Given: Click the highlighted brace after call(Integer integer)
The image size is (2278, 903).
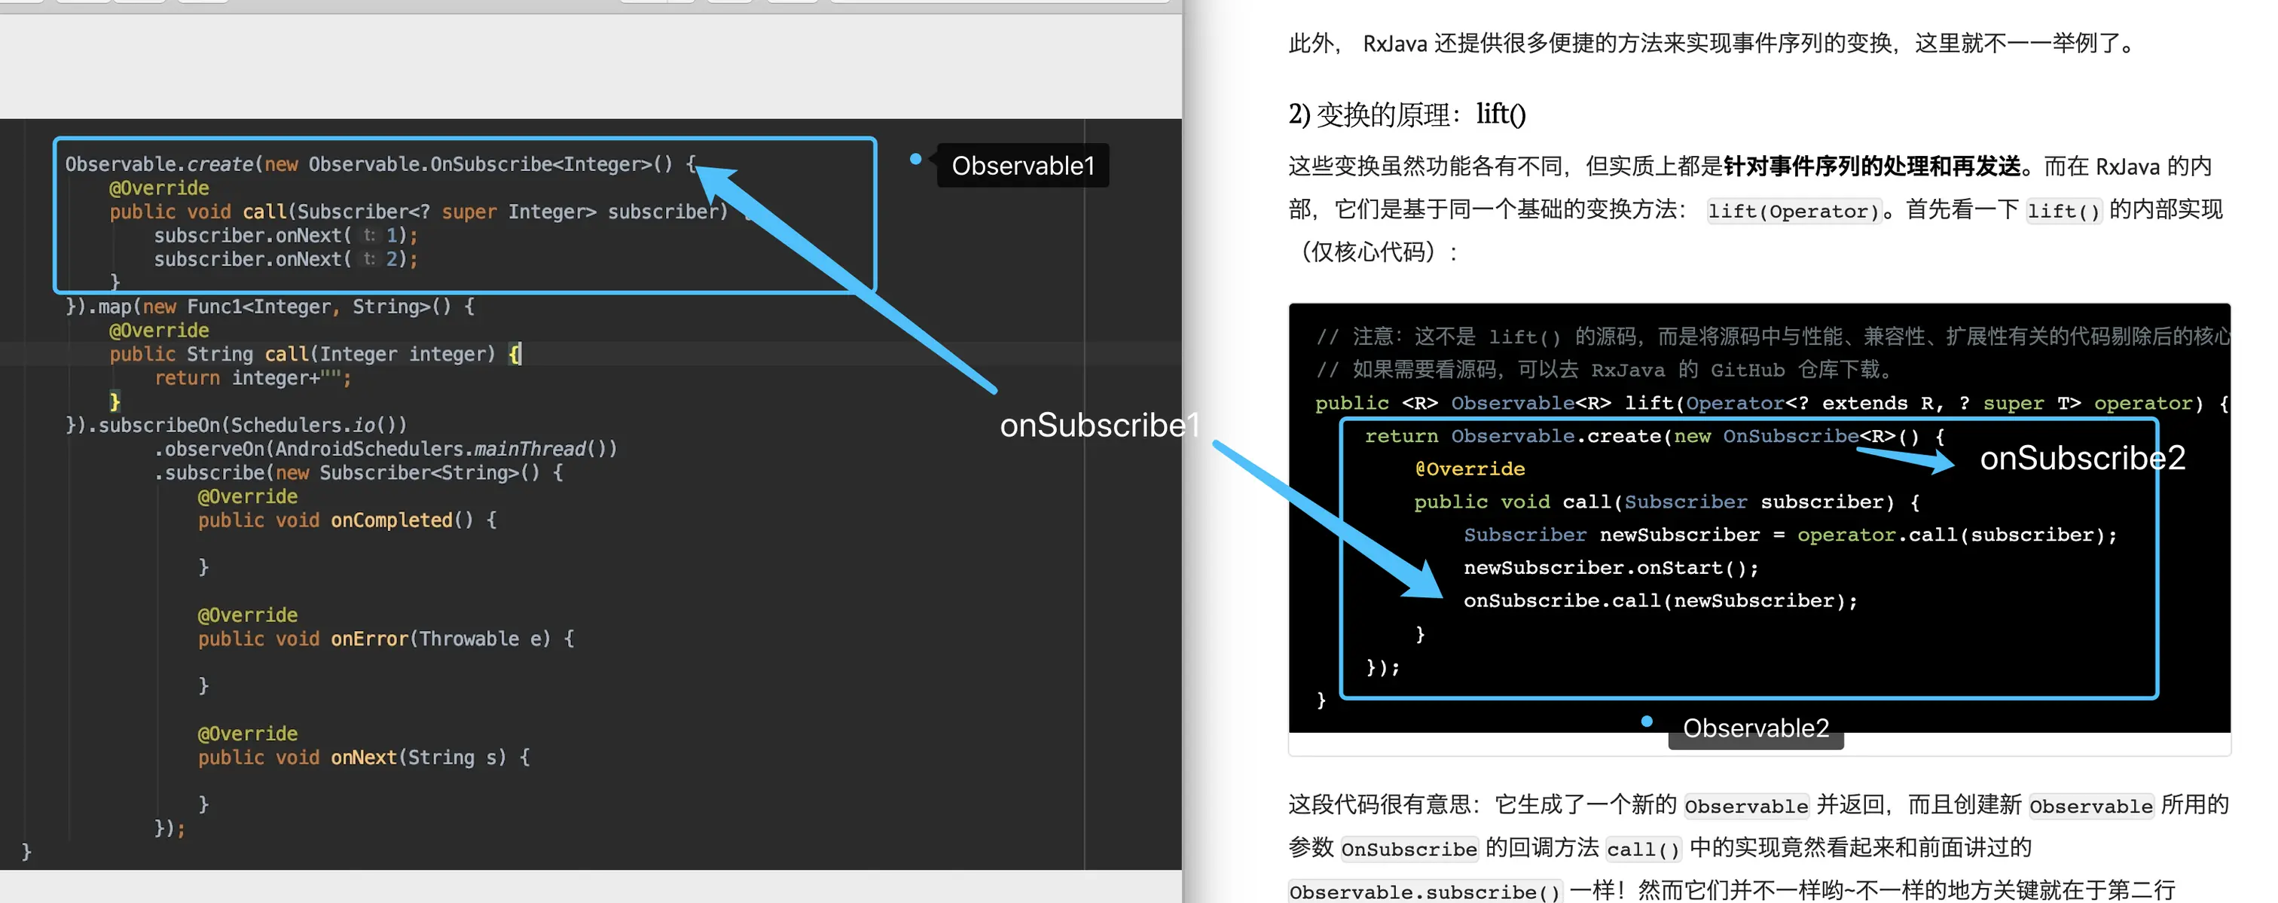Looking at the screenshot, I should tap(515, 354).
